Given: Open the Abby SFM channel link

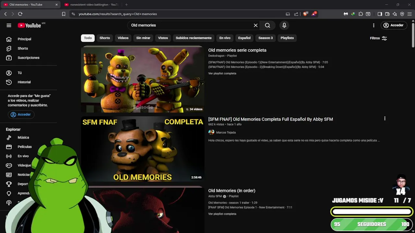Looking at the screenshot, I should [215, 196].
